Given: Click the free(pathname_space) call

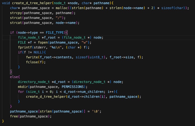Looking at the screenshot, I should pyautogui.click(x=31, y=116).
